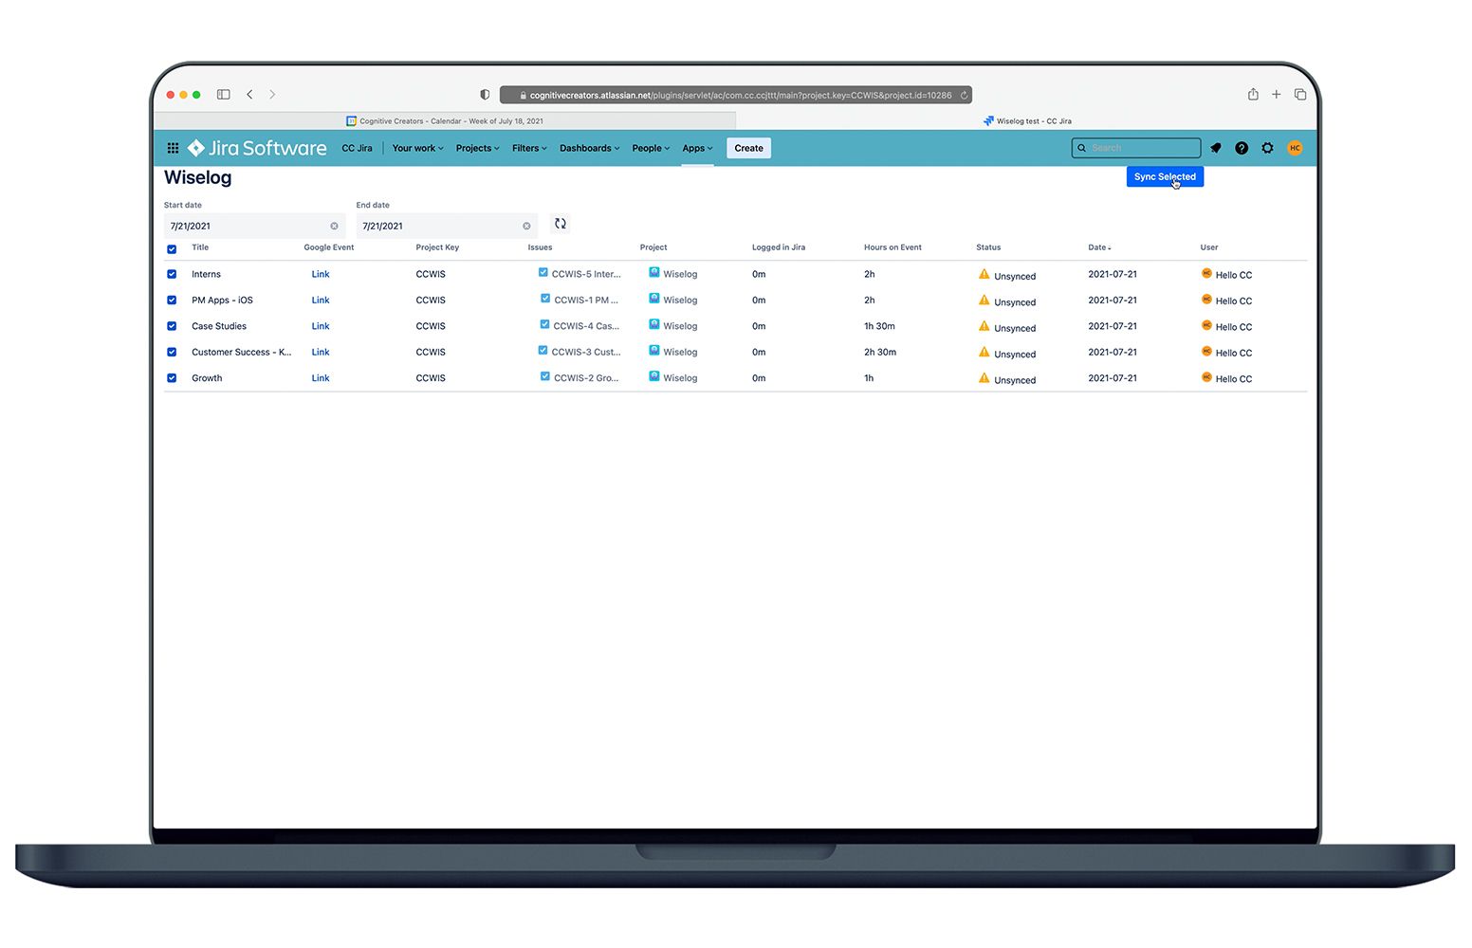Click the Title column header
The image size is (1472, 948).
[200, 247]
